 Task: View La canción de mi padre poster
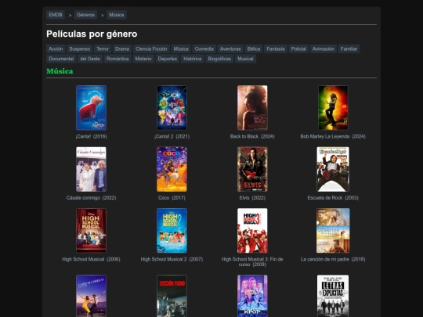pos(333,230)
